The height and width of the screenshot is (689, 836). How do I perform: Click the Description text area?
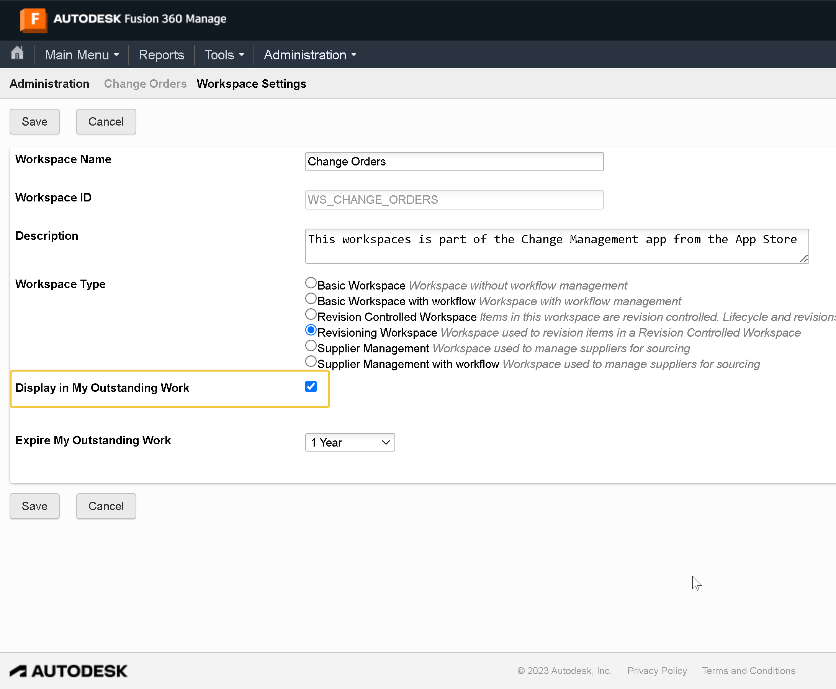tap(555, 246)
